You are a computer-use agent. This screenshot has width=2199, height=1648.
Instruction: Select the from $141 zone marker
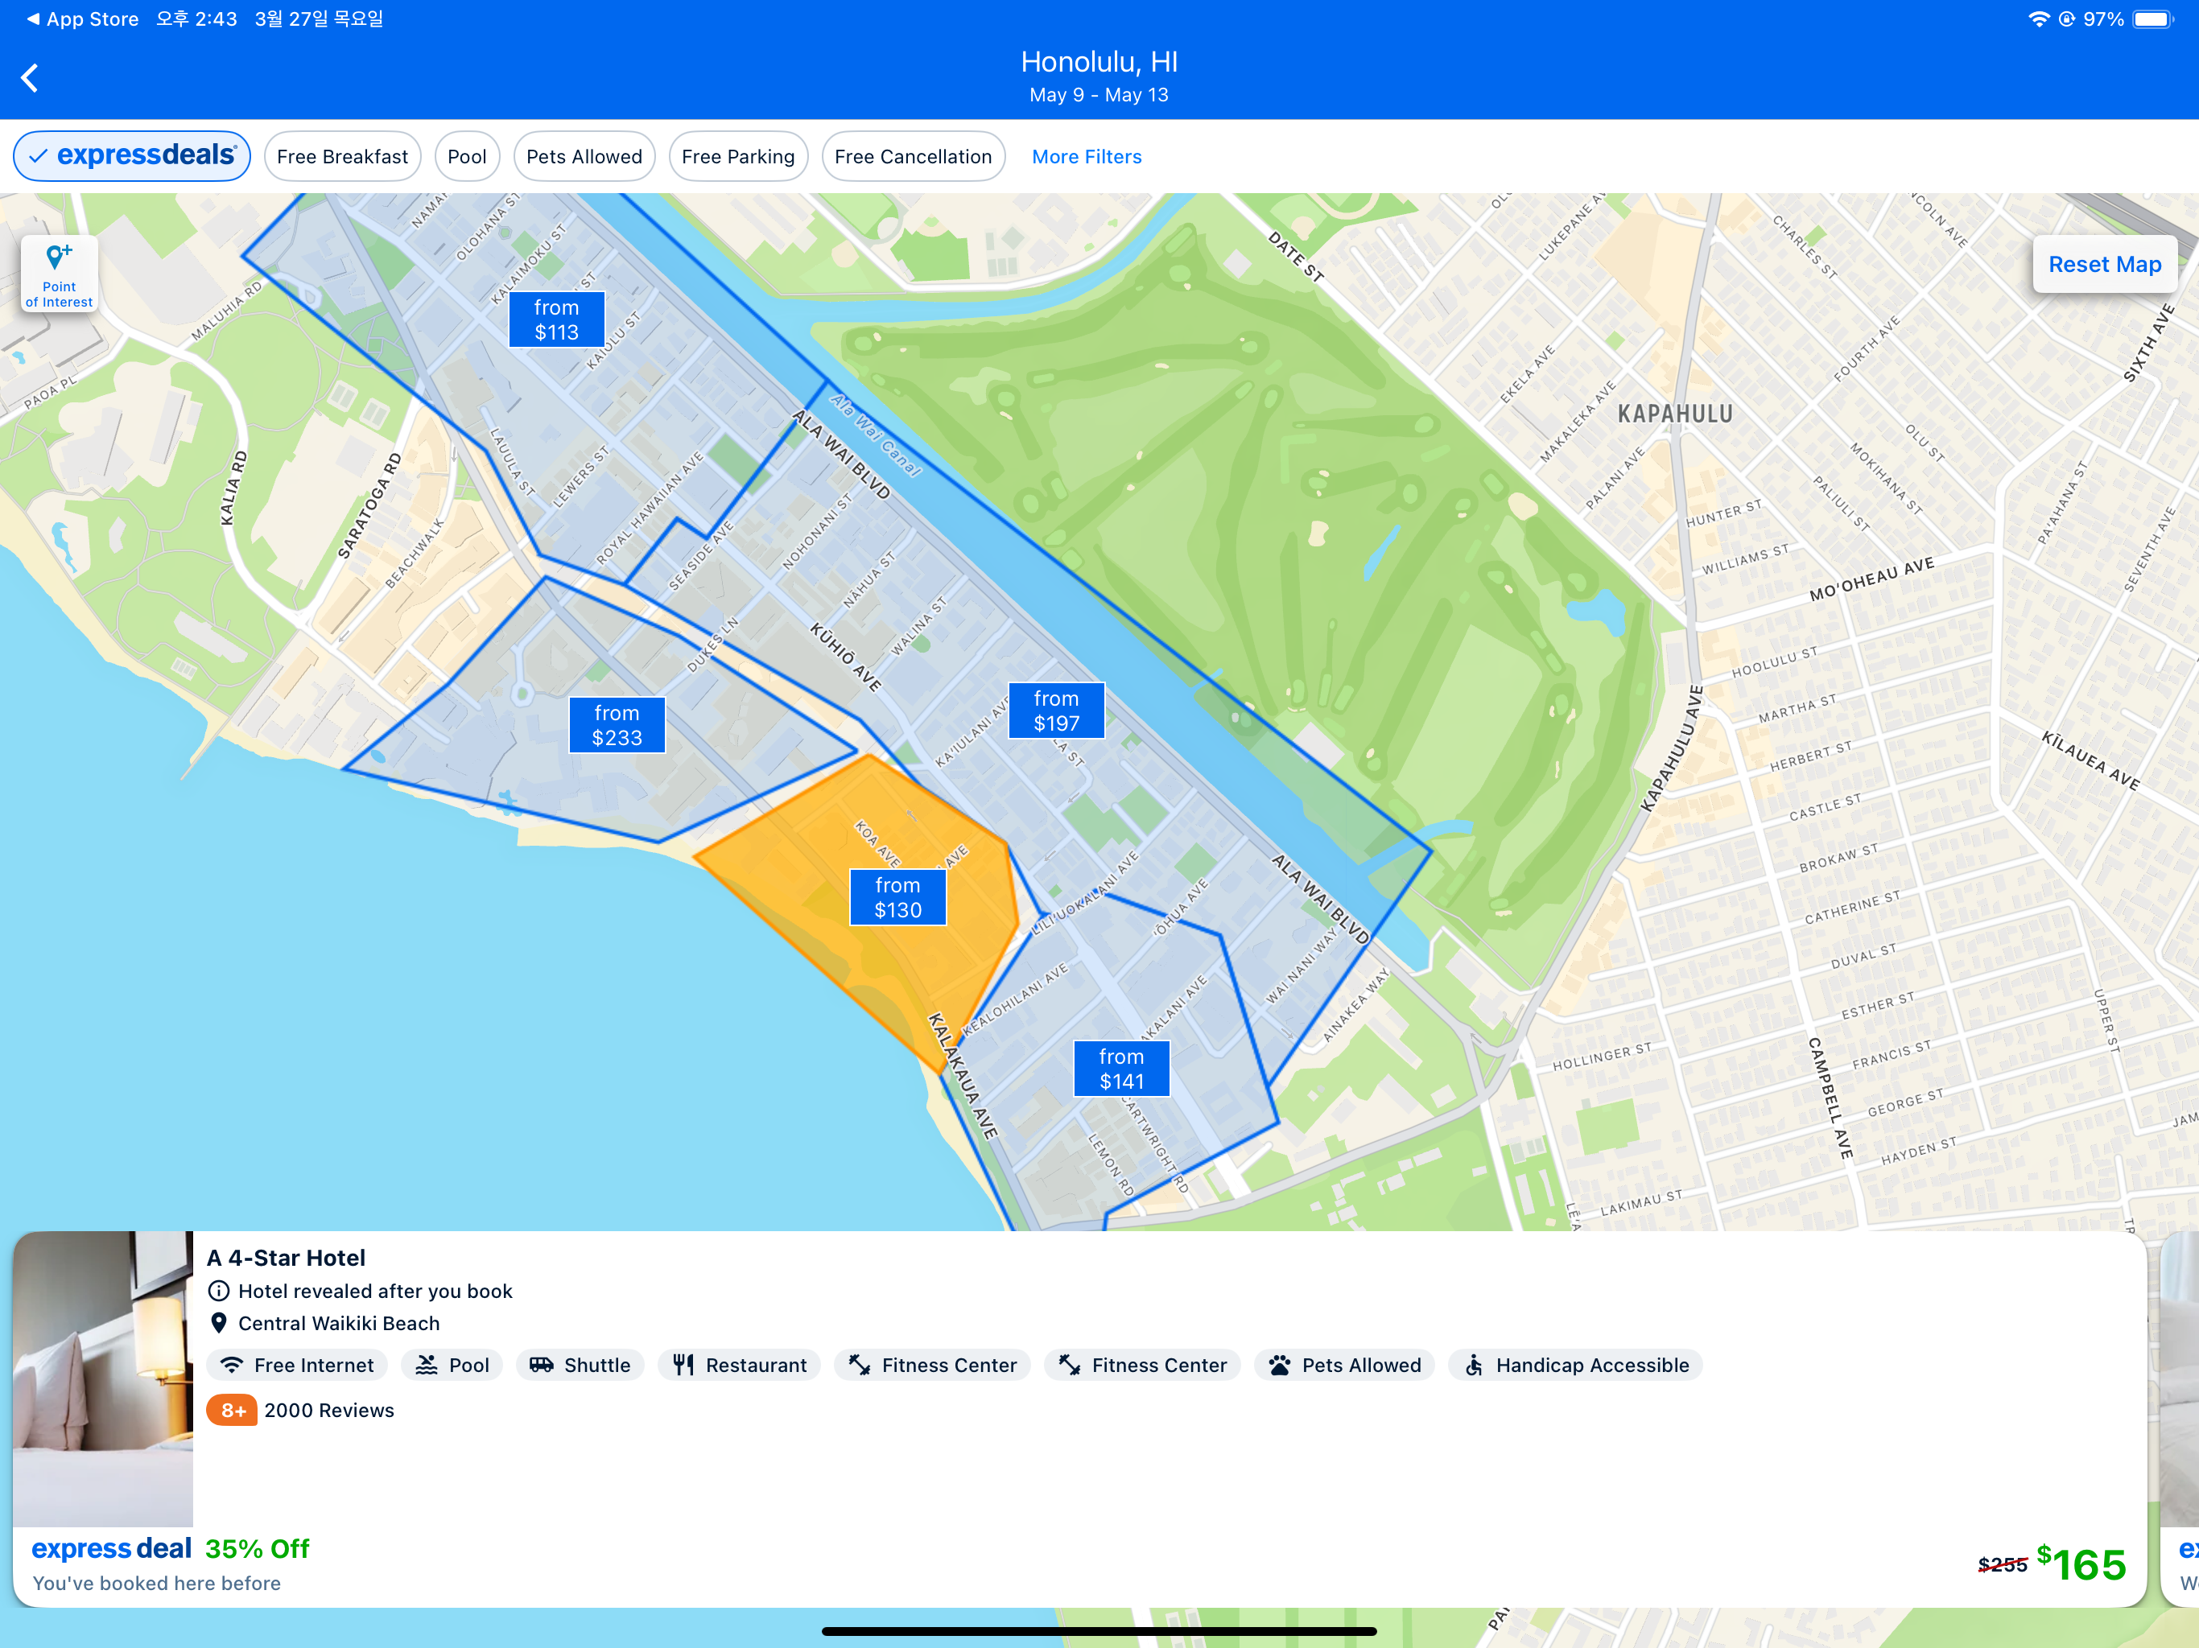point(1121,1069)
